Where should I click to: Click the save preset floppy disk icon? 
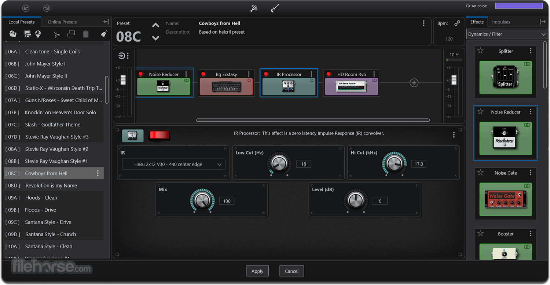coord(27,34)
